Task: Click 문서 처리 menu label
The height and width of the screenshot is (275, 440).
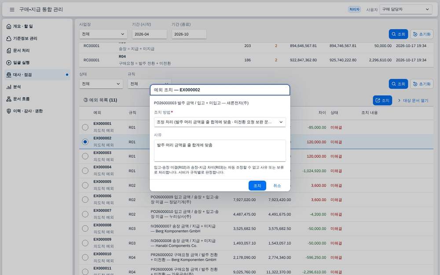Action: click(x=21, y=51)
